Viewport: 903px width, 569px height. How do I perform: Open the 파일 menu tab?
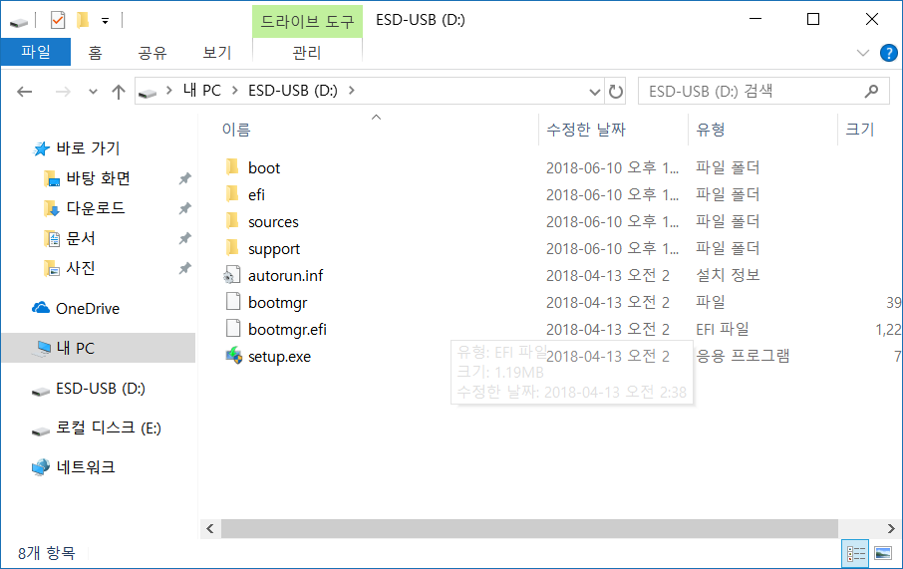tap(36, 52)
